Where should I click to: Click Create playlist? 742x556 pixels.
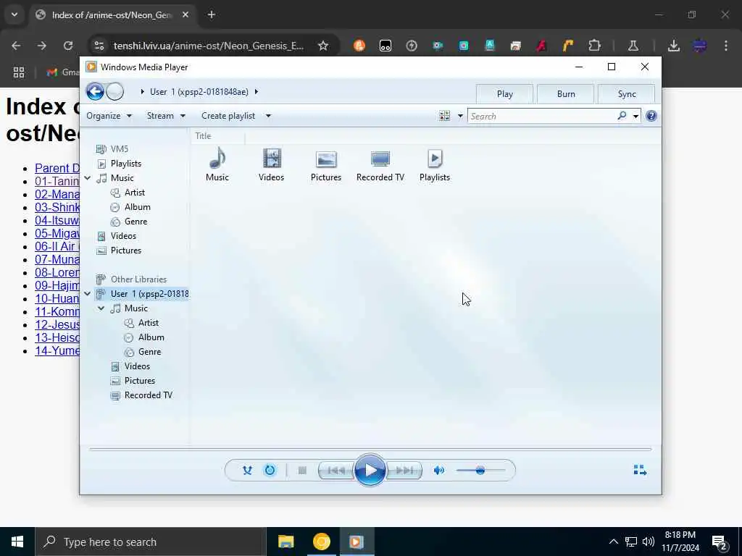tap(228, 116)
